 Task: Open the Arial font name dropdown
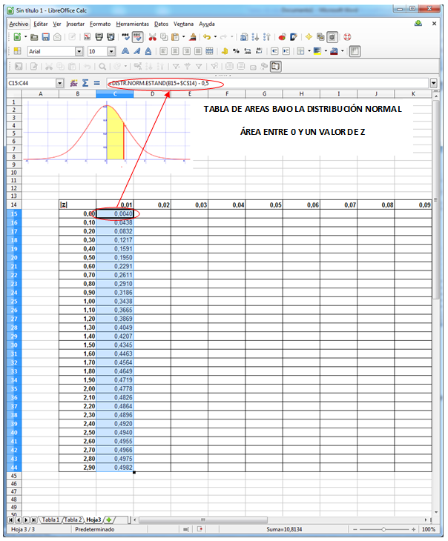click(79, 52)
